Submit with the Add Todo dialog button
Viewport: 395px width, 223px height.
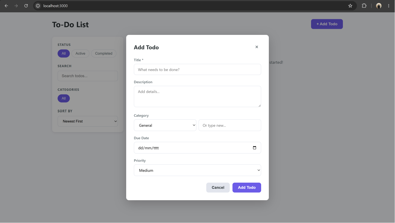(247, 188)
